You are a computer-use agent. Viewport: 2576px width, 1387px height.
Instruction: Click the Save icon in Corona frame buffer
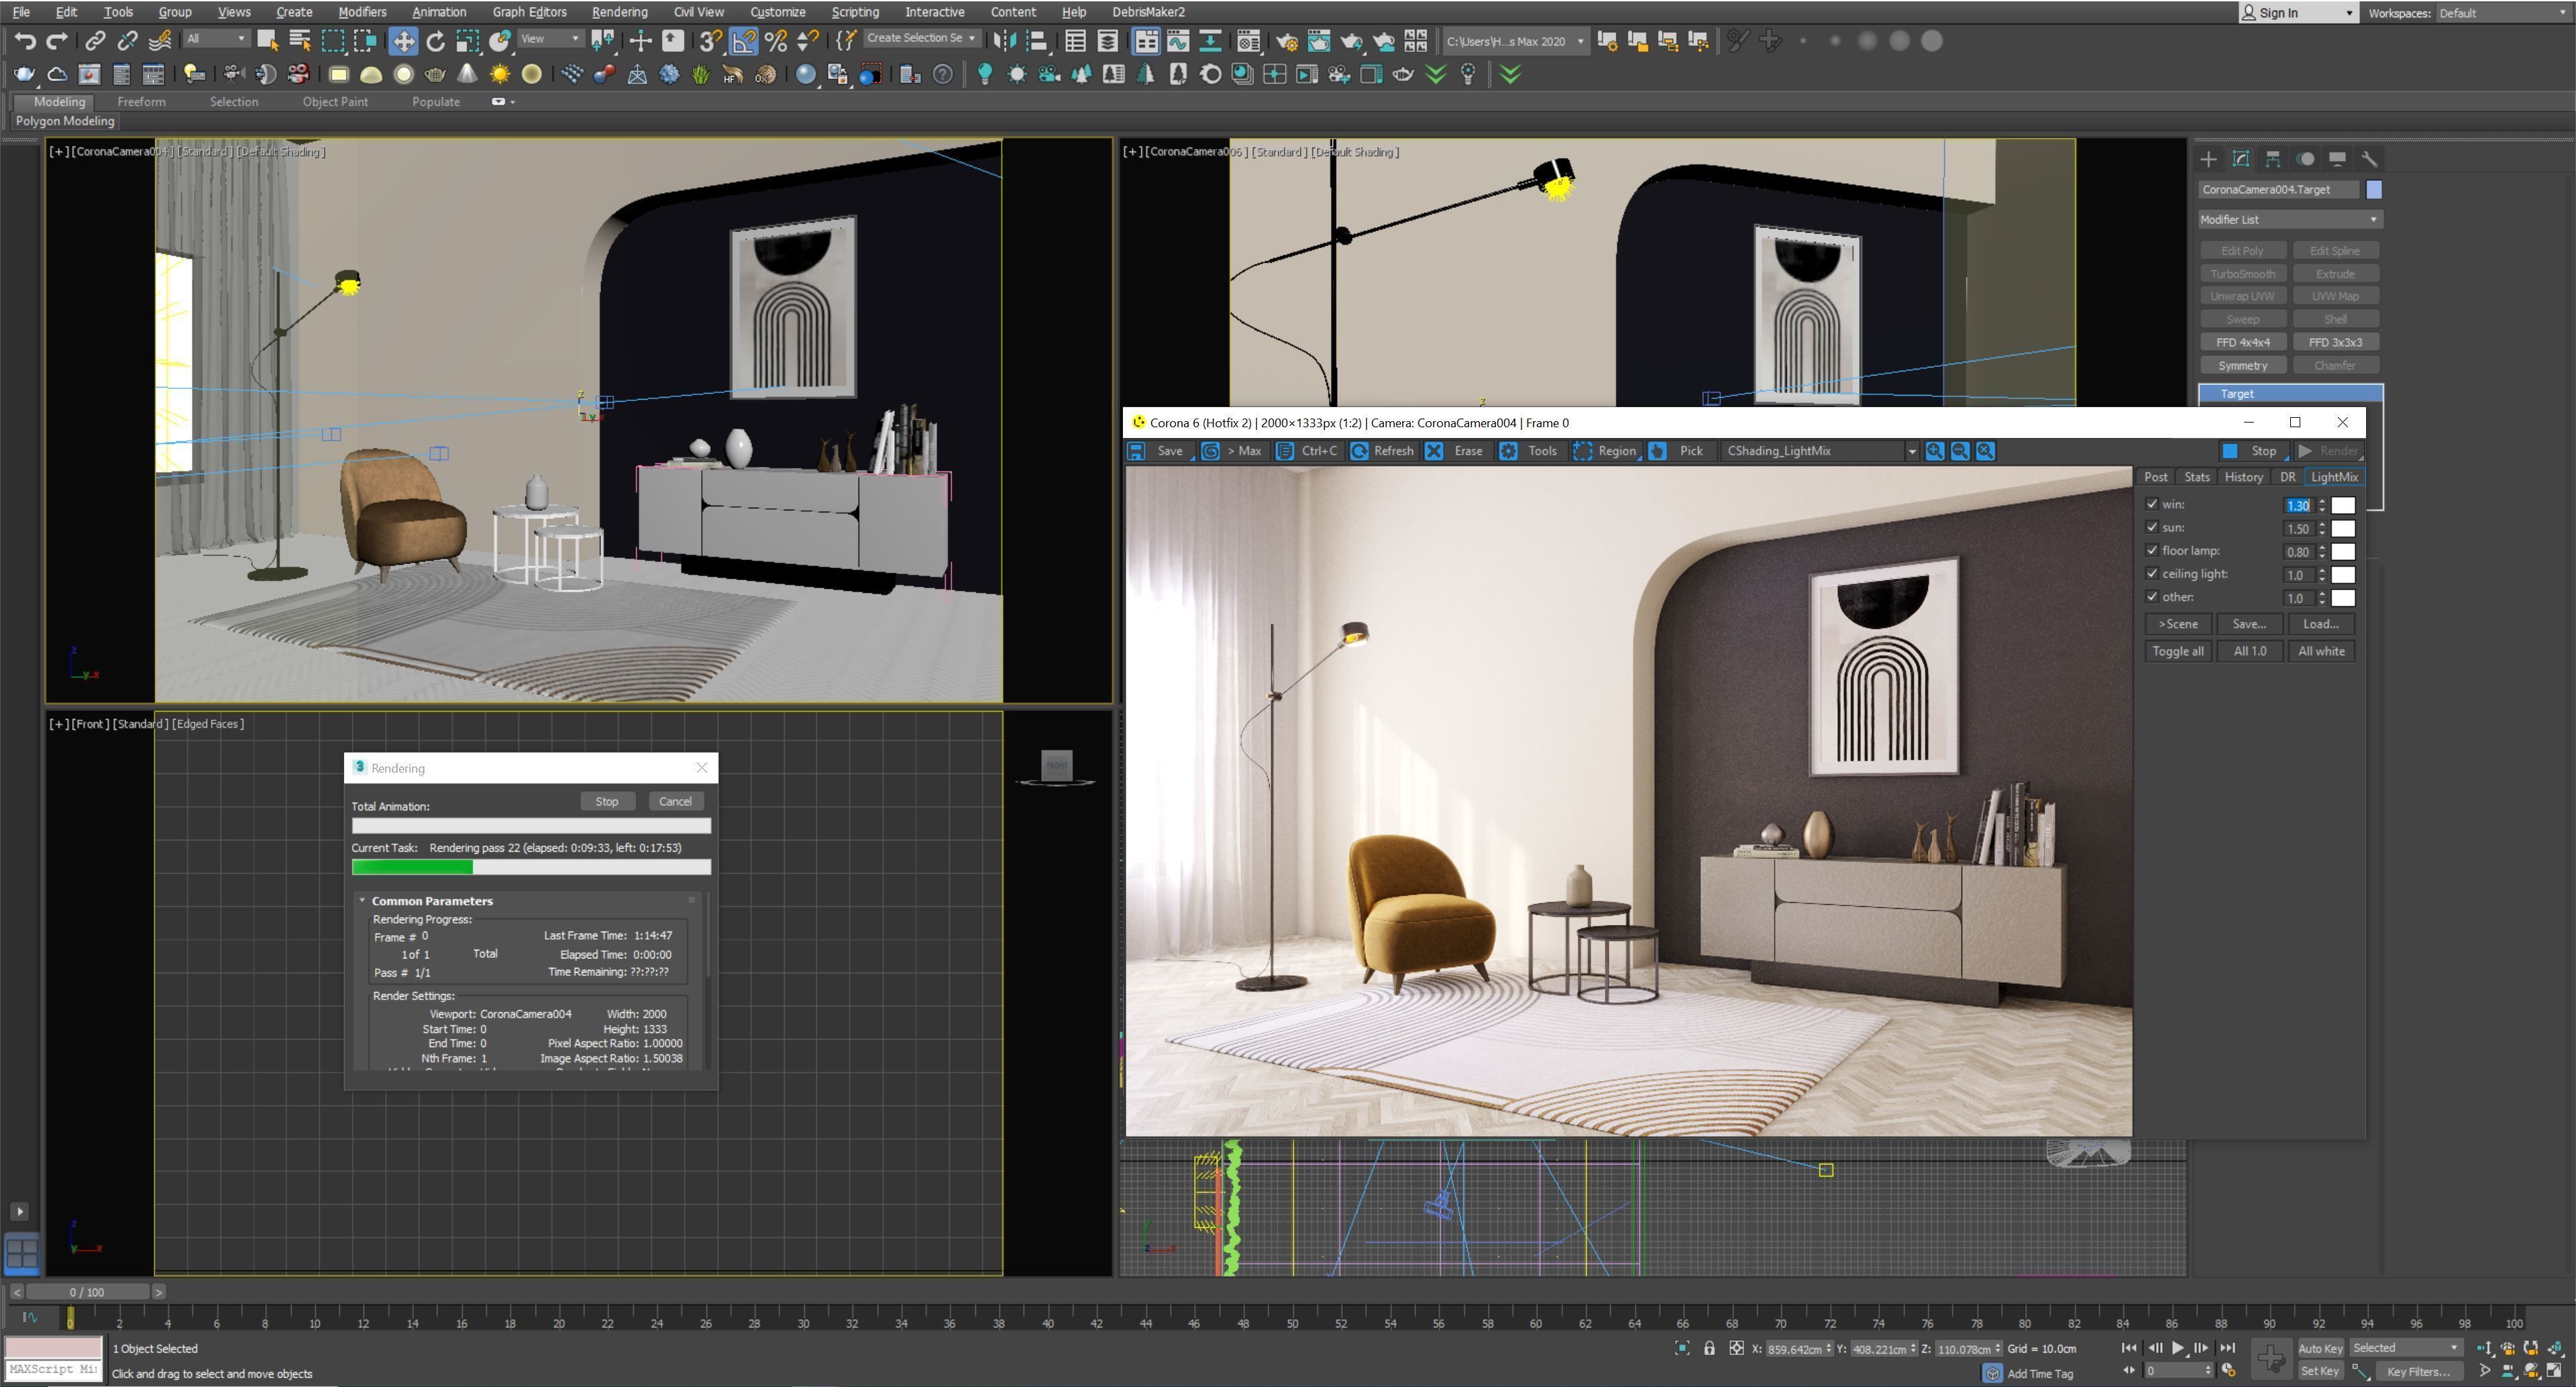[1137, 451]
